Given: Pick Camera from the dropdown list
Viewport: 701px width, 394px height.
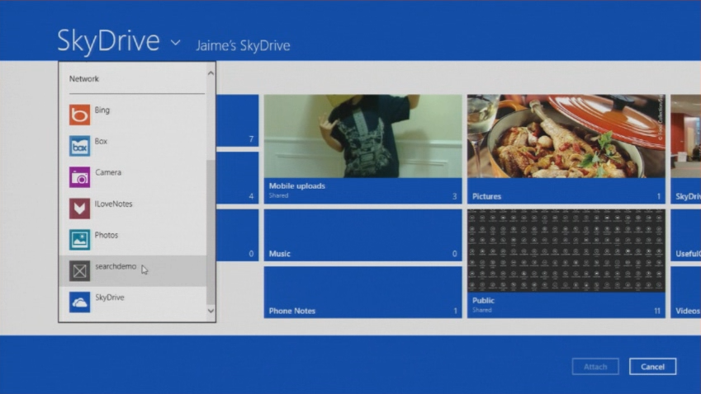Looking at the screenshot, I should coord(133,177).
